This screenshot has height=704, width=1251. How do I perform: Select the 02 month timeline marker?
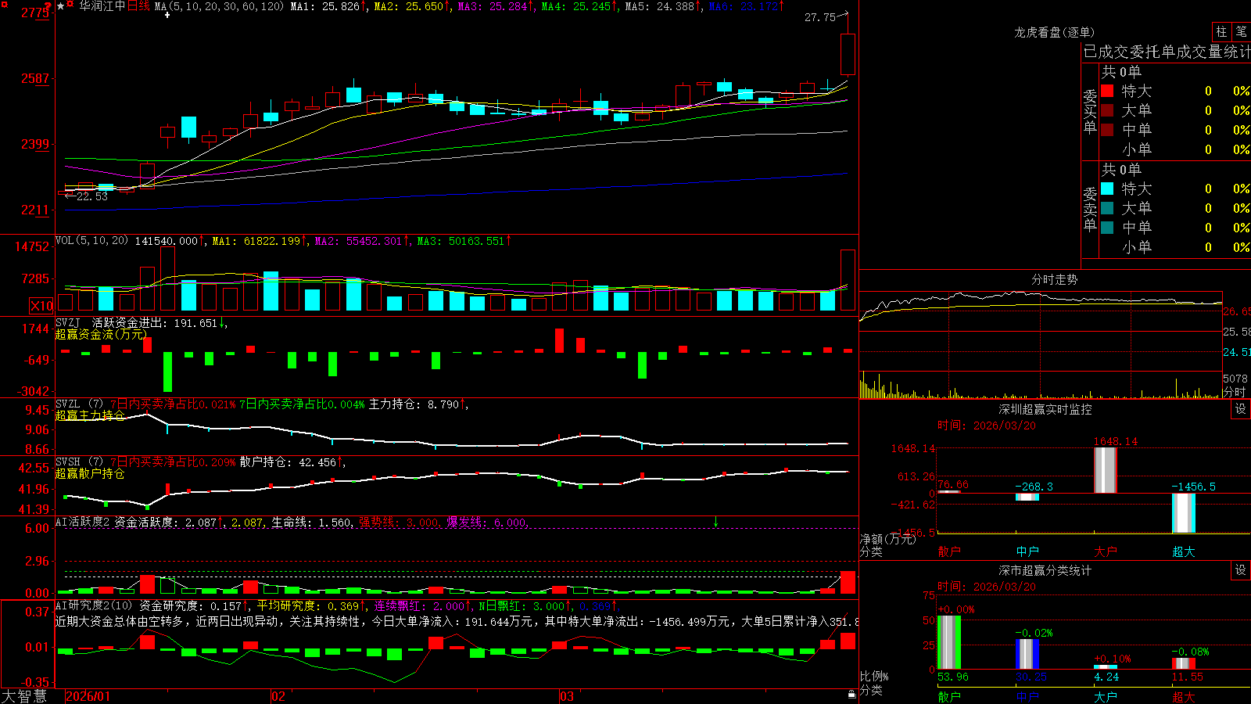point(278,696)
